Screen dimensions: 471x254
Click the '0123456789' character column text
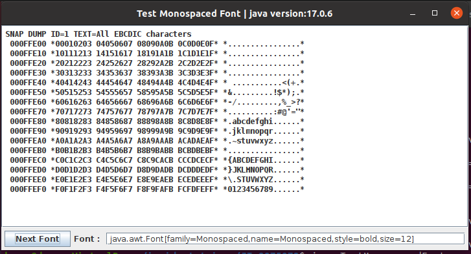click(x=250, y=189)
